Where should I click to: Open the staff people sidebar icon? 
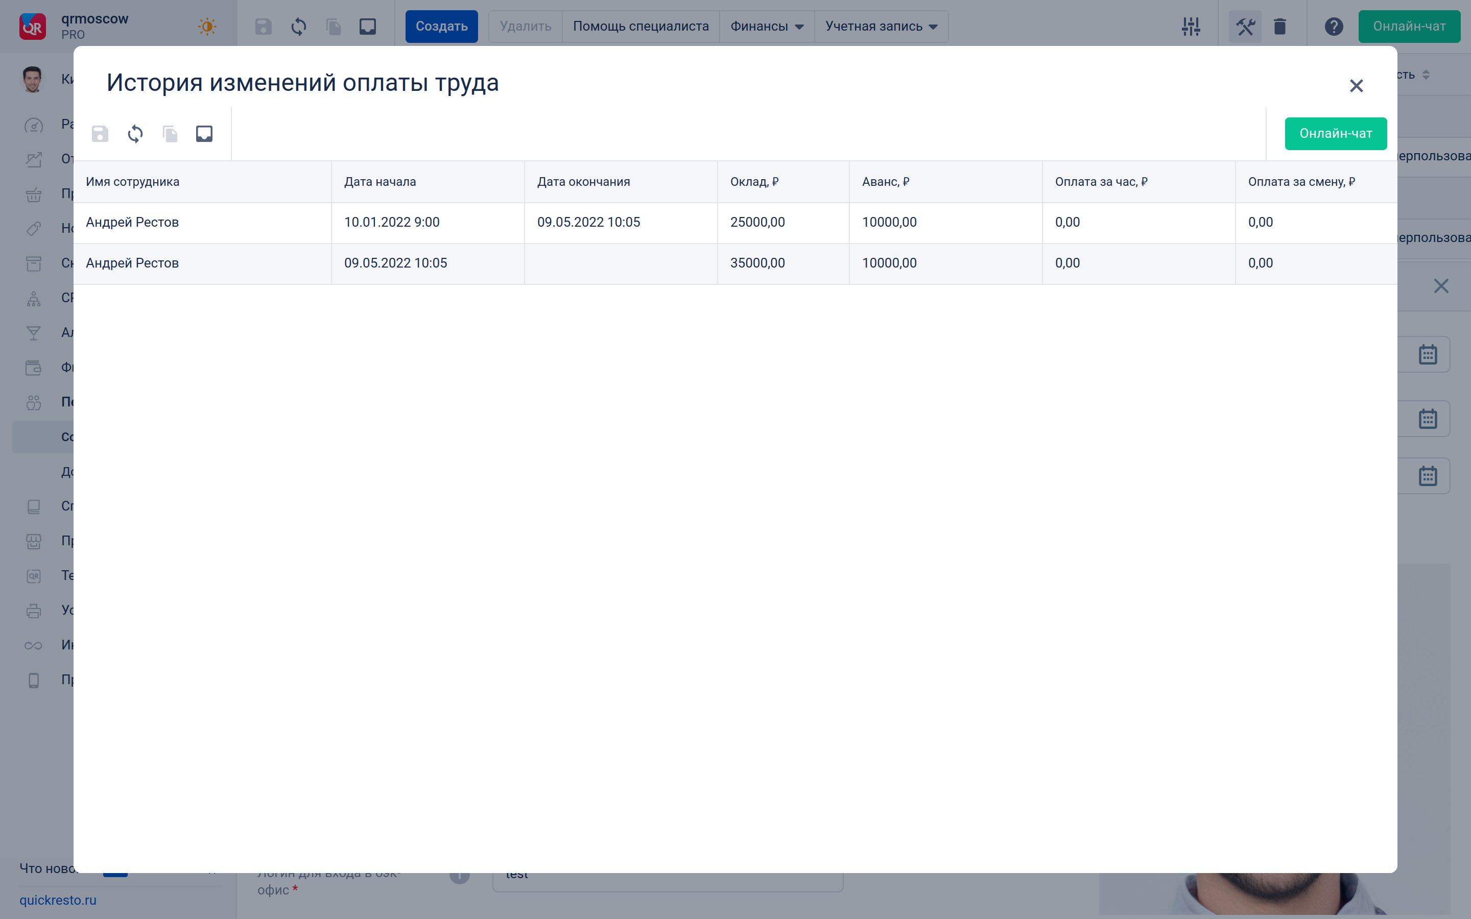click(x=33, y=402)
